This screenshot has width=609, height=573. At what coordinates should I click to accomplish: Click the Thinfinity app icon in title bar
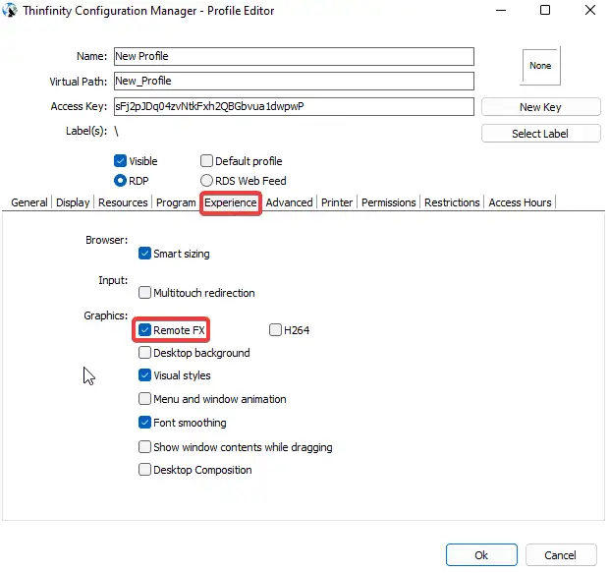coord(10,10)
